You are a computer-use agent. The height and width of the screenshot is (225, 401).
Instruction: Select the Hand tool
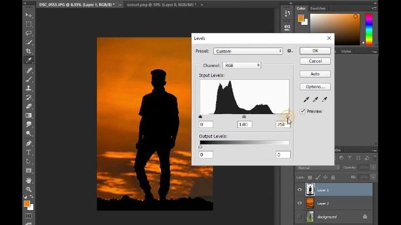pyautogui.click(x=29, y=181)
